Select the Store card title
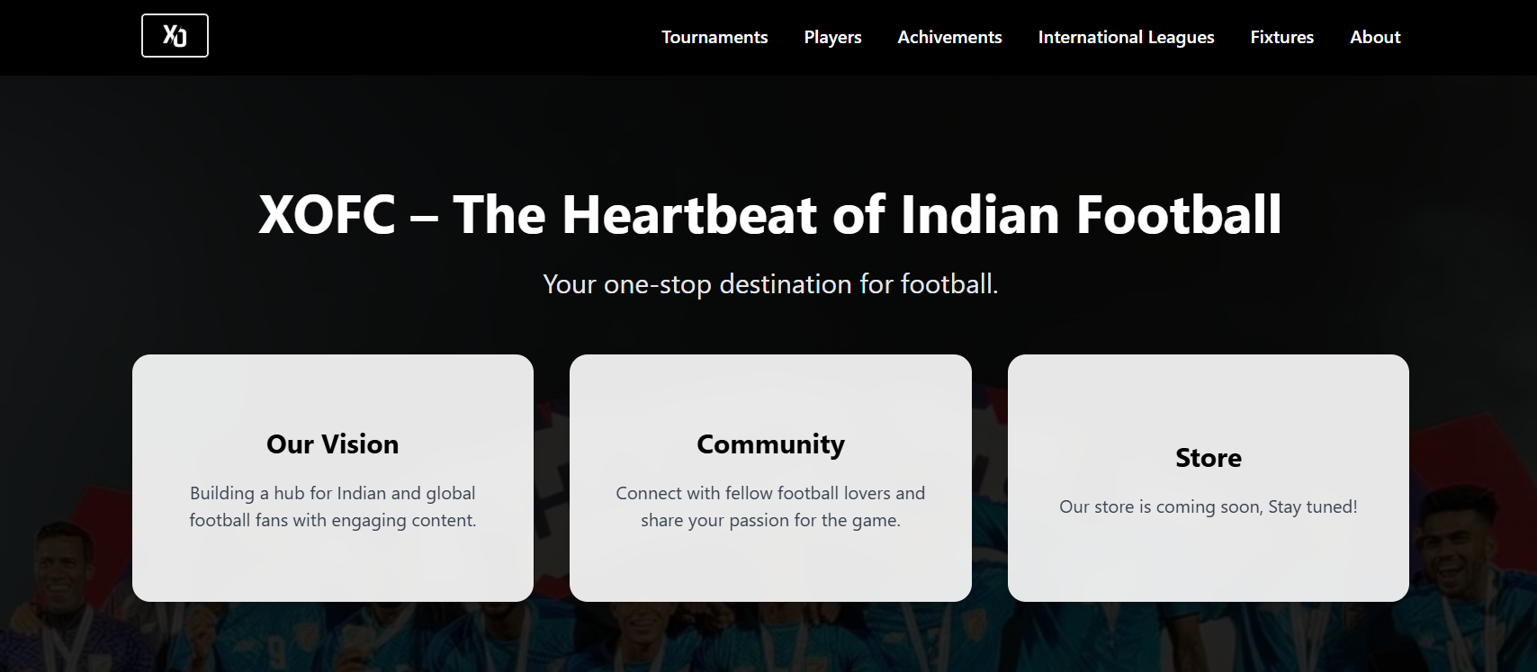Viewport: 1537px width, 672px height. [x=1208, y=458]
